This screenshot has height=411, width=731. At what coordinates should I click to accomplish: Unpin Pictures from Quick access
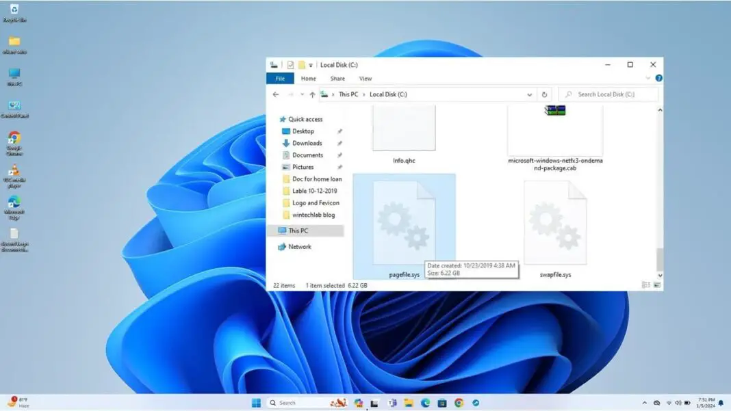tap(339, 167)
